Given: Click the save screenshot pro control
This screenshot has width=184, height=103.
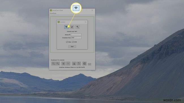Looking at the screenshot, I should (x=84, y=63).
